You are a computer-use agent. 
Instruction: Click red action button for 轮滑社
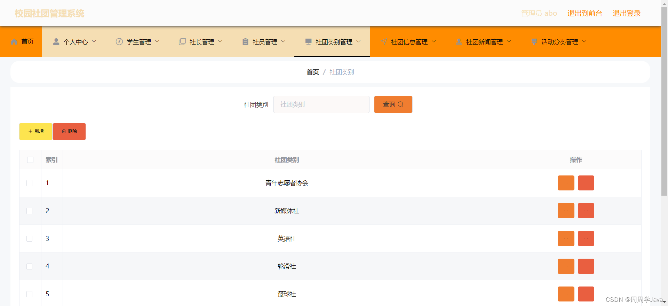[x=586, y=266]
